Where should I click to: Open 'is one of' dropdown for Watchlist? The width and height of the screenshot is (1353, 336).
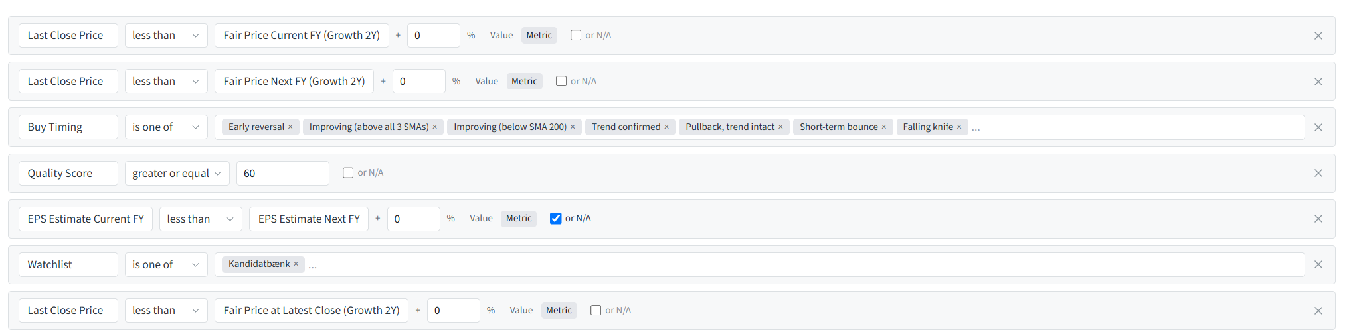(x=166, y=265)
